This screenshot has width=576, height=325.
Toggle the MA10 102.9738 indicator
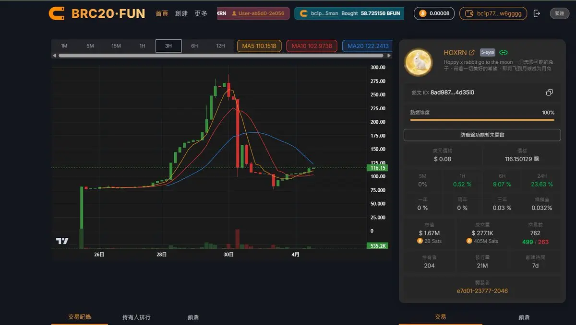(x=312, y=46)
